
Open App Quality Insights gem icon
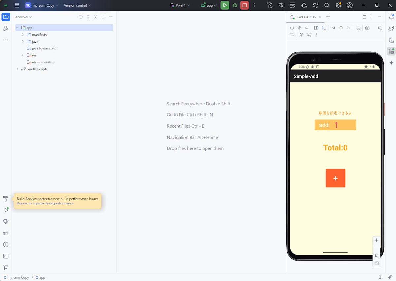pyautogui.click(x=6, y=222)
